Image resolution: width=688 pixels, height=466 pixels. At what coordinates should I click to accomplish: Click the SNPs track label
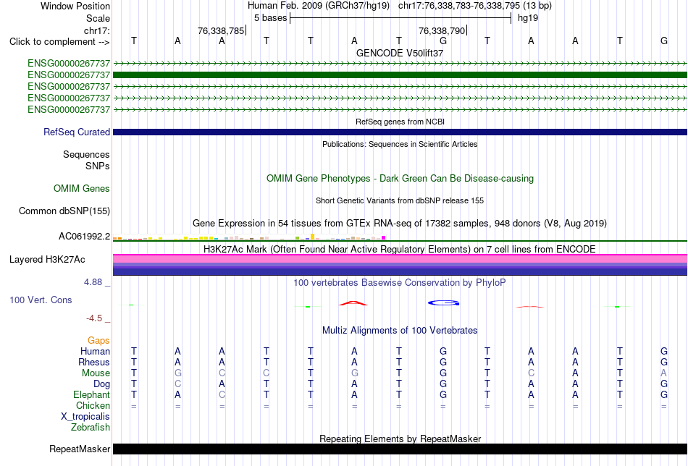[x=98, y=166]
